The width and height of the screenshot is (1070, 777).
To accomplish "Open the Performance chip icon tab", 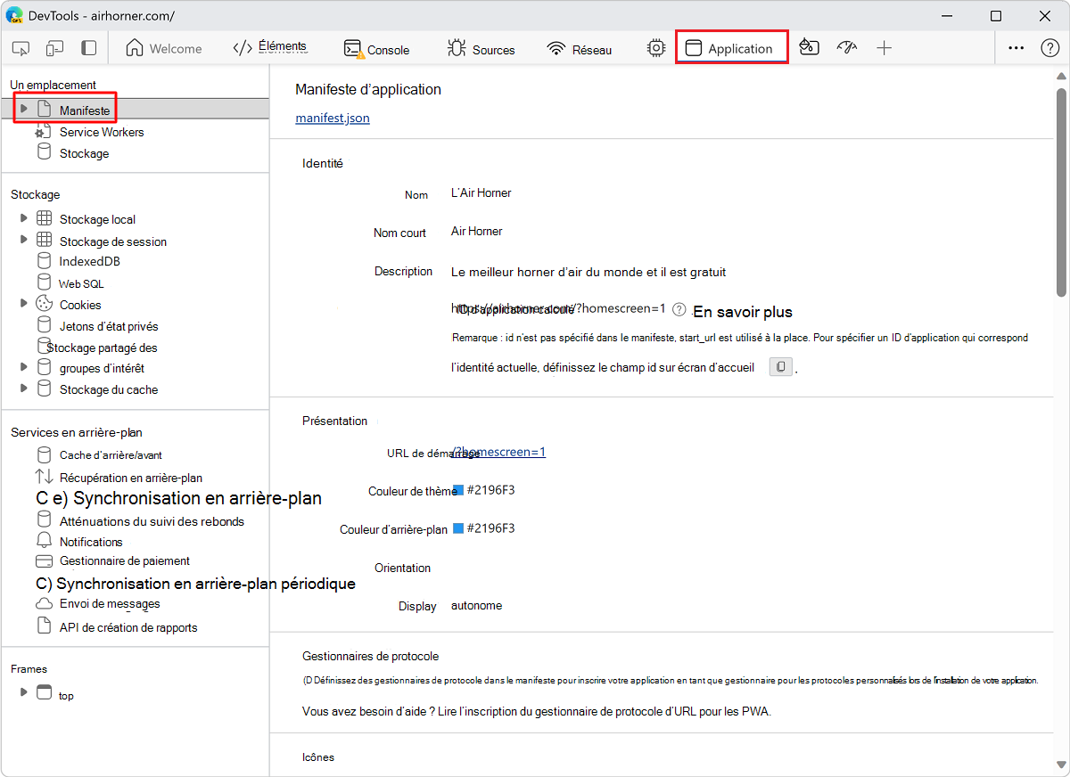I will coord(656,48).
